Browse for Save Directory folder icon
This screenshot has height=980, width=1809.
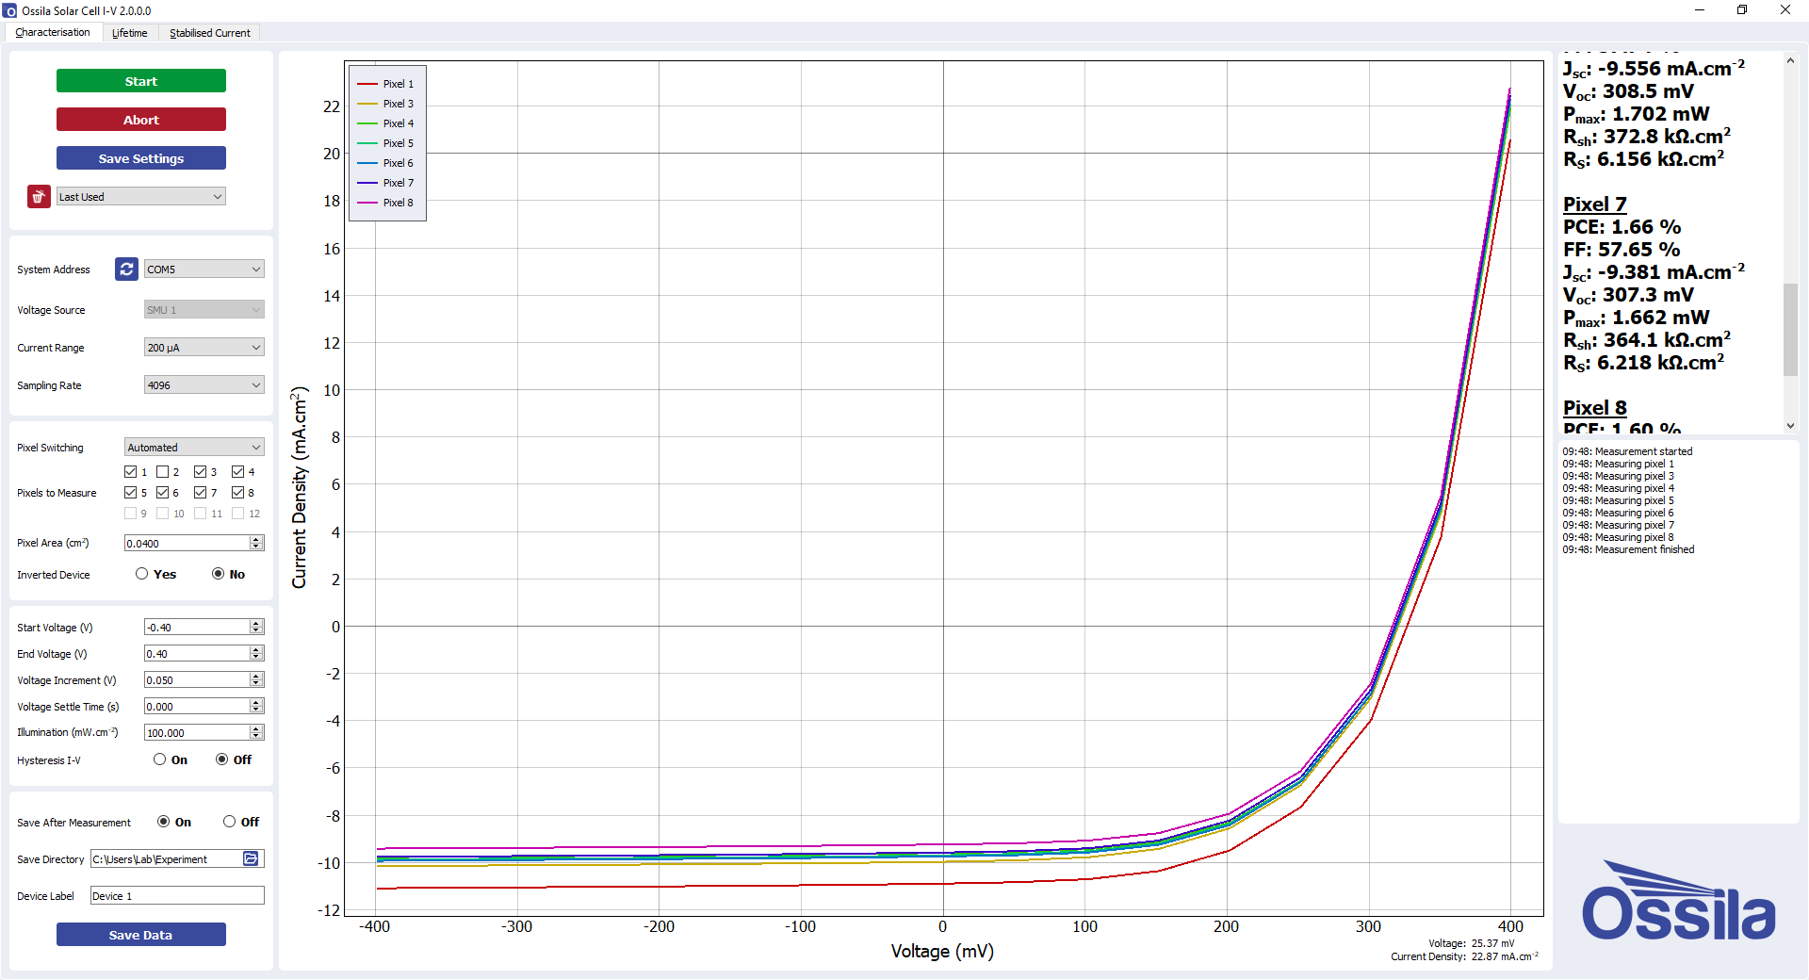click(251, 858)
